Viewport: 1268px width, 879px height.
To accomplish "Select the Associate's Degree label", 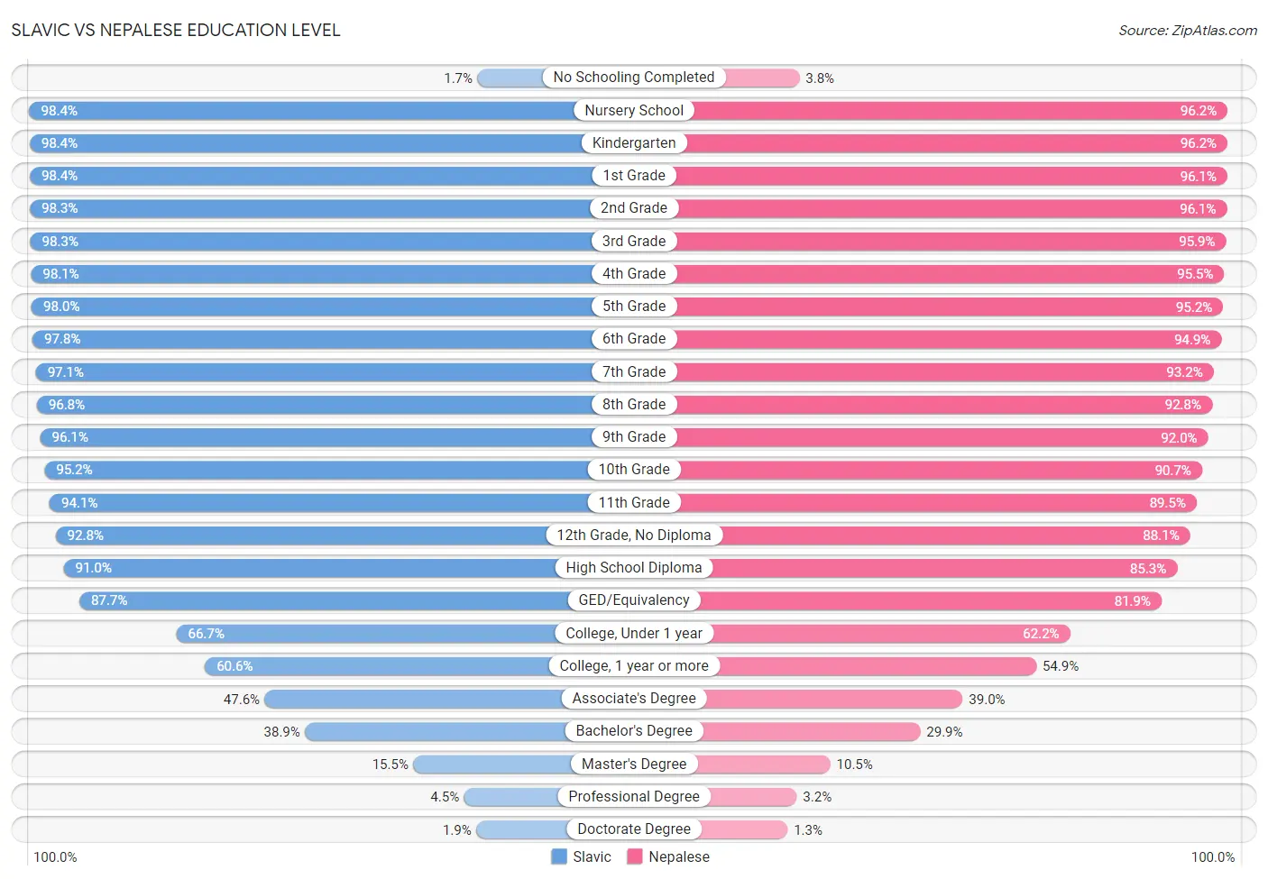I will [x=634, y=698].
